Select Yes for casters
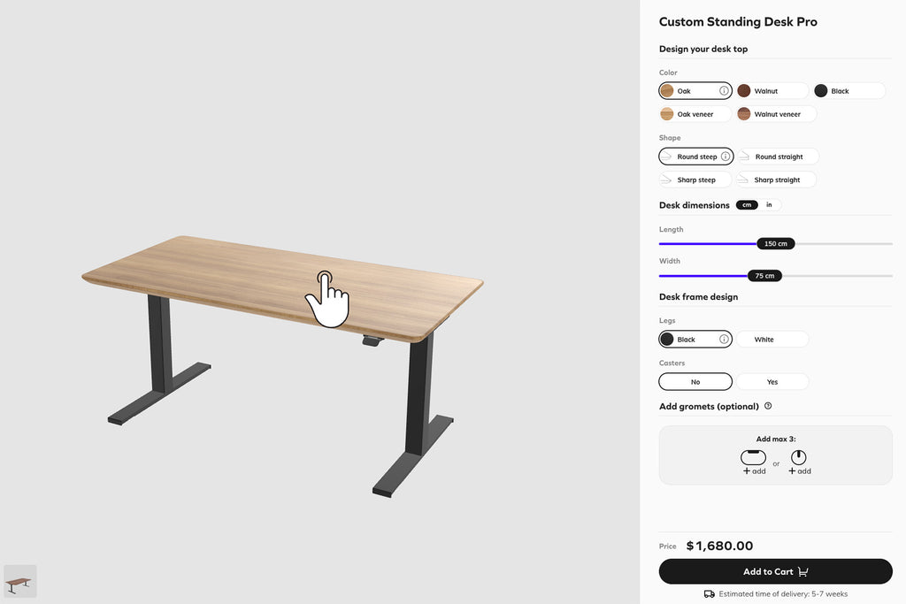Image resolution: width=906 pixels, height=604 pixels. point(772,382)
